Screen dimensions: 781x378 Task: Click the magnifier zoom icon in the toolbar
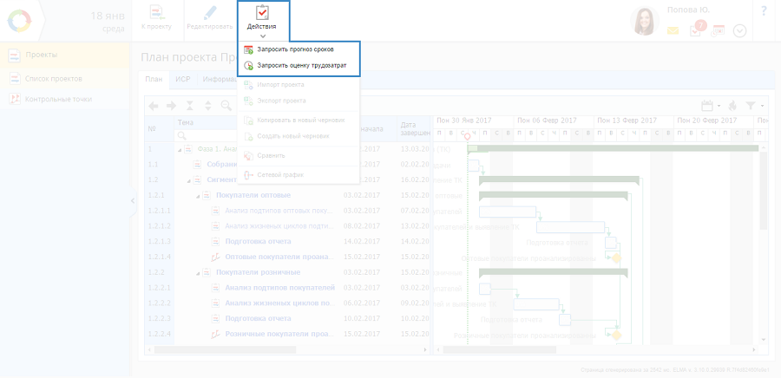point(226,106)
